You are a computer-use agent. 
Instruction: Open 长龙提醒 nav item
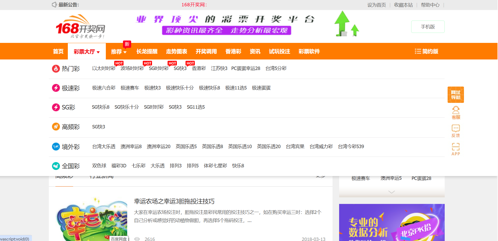click(x=147, y=51)
